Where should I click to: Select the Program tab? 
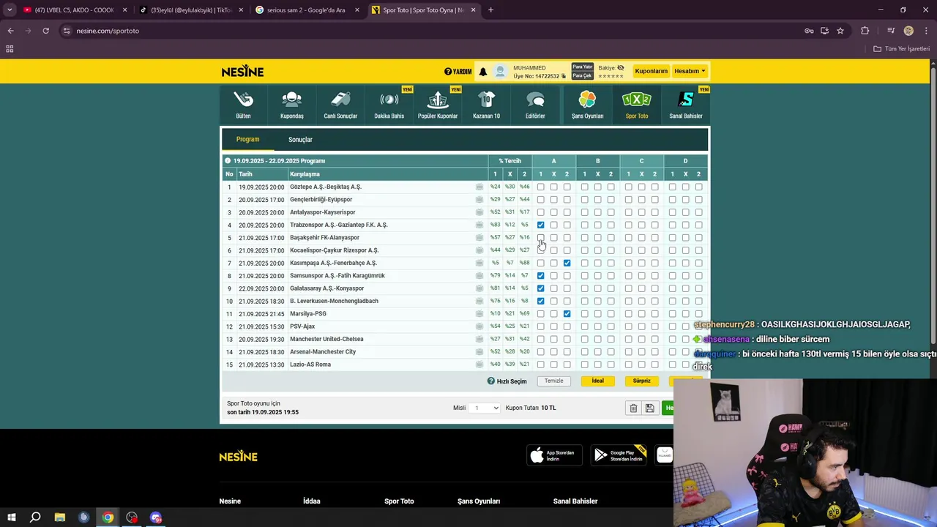click(x=247, y=139)
